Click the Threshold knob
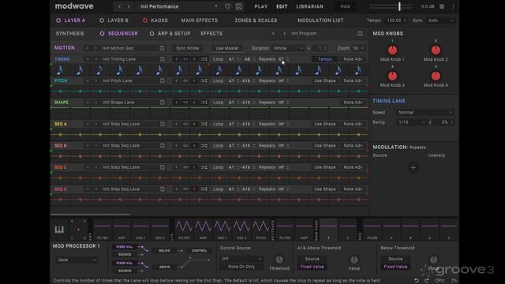 click(x=279, y=260)
